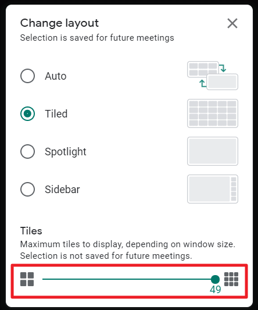Click the Auto layout preview icon

(x=213, y=76)
